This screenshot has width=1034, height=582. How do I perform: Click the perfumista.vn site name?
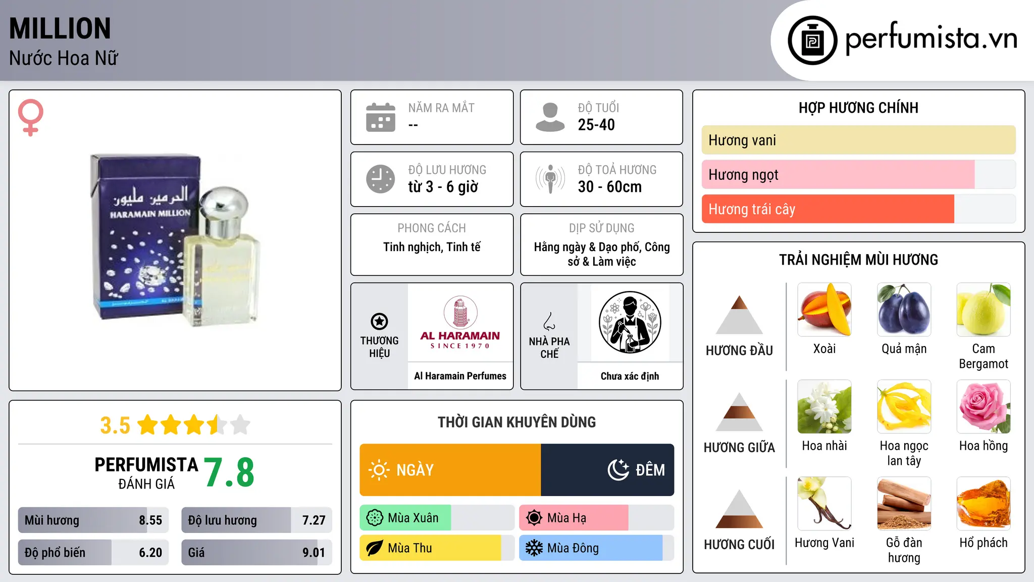click(931, 38)
